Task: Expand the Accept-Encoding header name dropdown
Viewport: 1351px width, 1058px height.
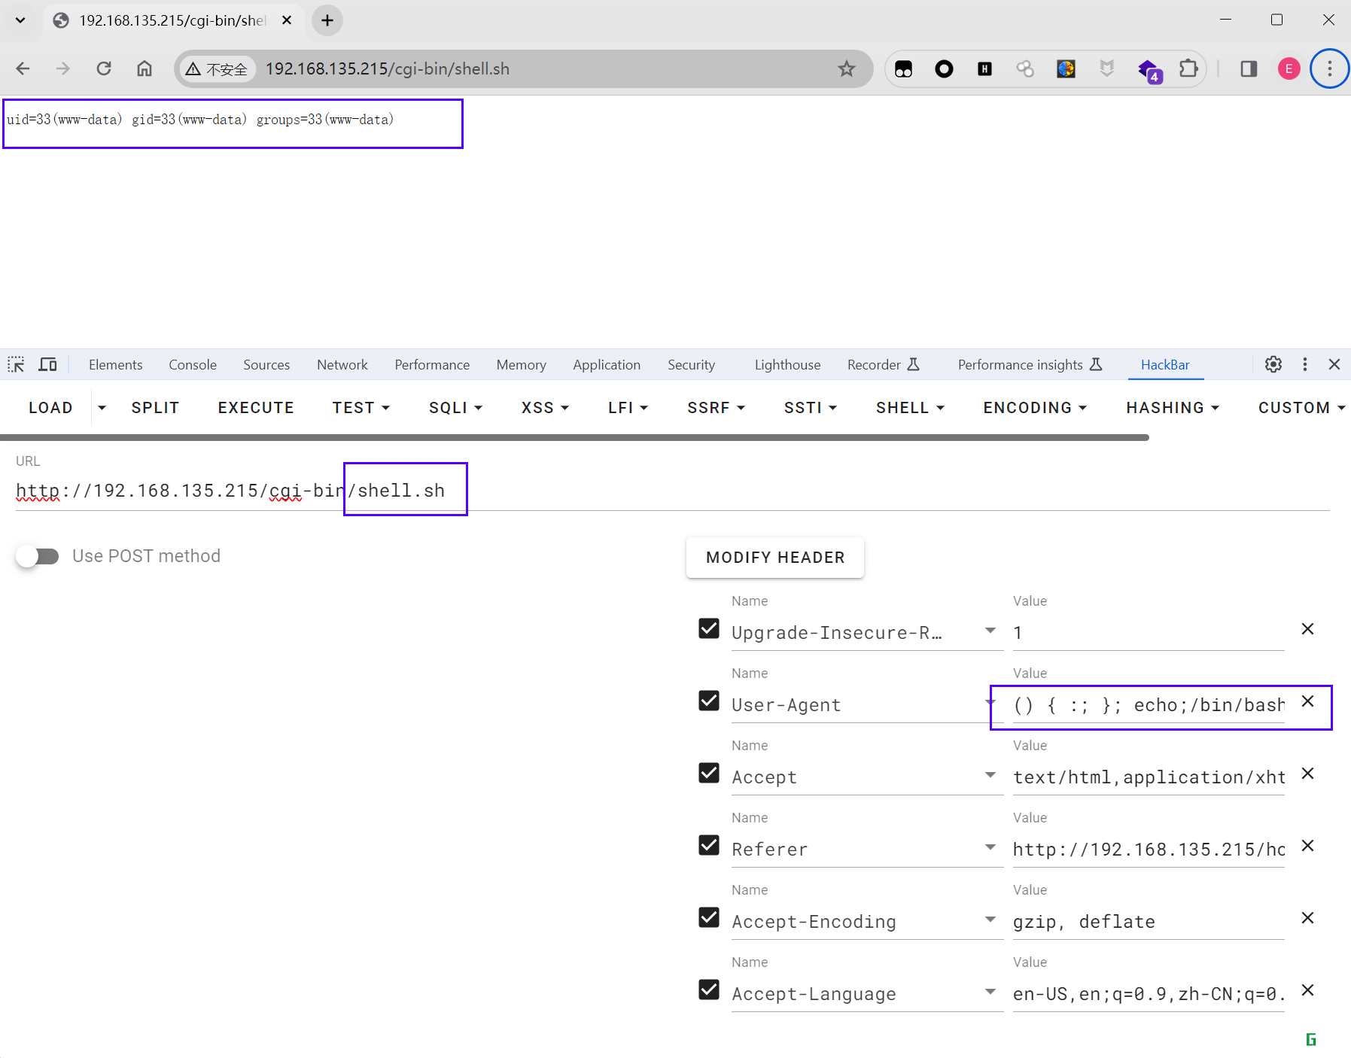Action: point(990,919)
